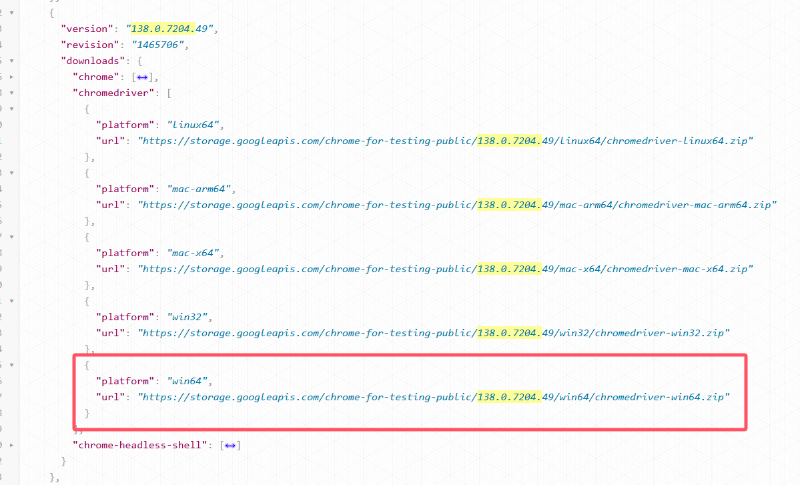The height and width of the screenshot is (485, 800).
Task: Click the "url" key of the win64 entry
Action: point(111,397)
